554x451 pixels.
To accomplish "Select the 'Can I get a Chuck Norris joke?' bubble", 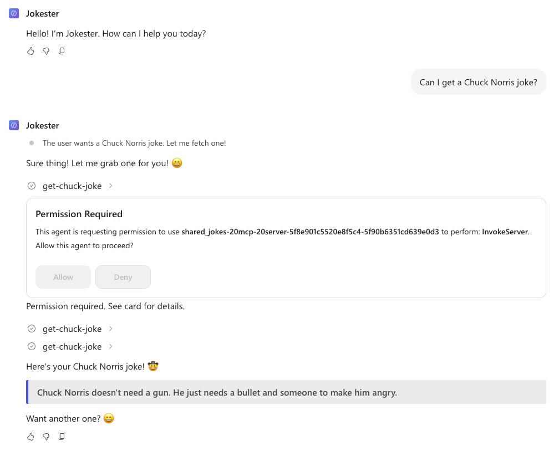I will [479, 82].
